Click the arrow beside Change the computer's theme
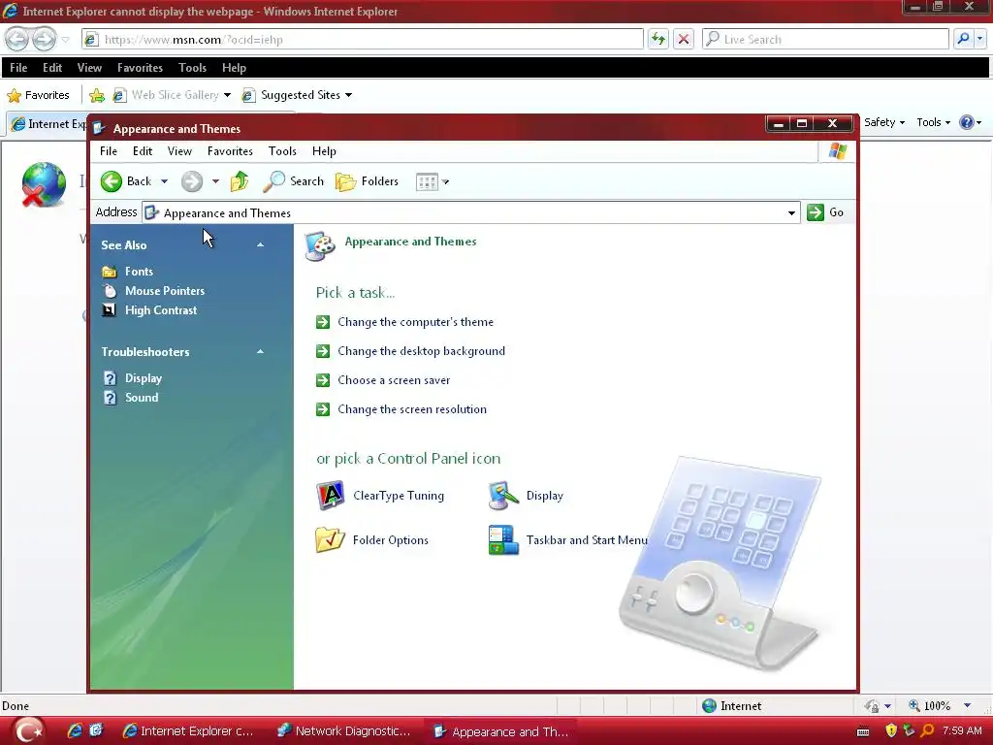The image size is (993, 745). pos(323,322)
